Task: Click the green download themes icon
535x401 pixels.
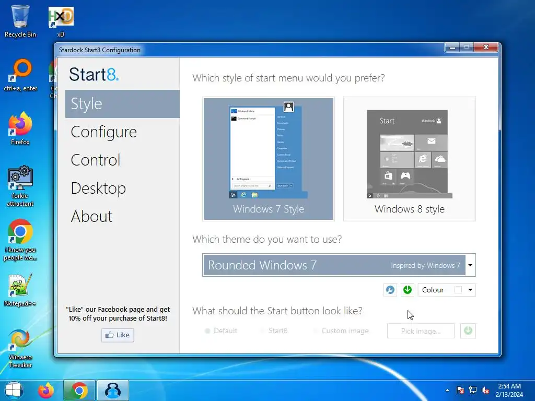Action: pyautogui.click(x=407, y=290)
